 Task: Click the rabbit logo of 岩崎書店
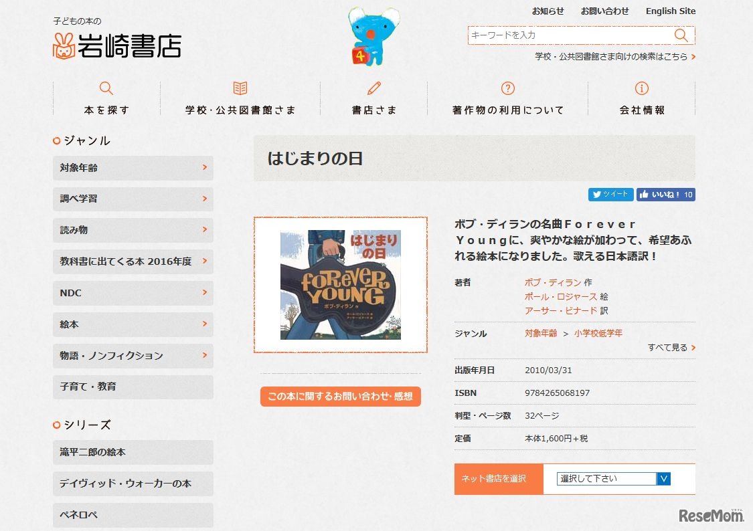(x=64, y=47)
